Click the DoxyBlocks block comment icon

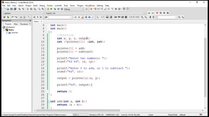tap(12, 17)
